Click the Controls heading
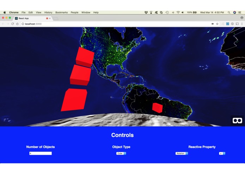The height and width of the screenshot is (174, 245). pyautogui.click(x=122, y=135)
